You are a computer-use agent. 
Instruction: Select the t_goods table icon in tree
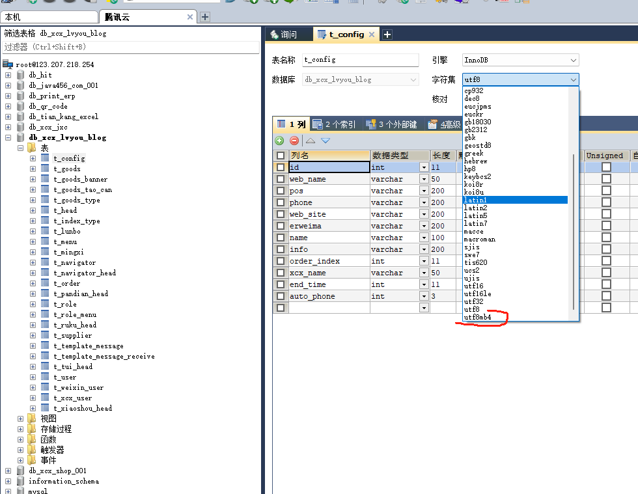tap(45, 169)
